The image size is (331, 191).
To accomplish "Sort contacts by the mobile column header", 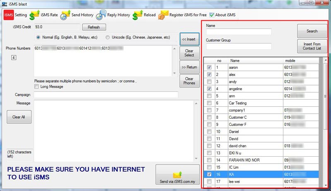I will click(301, 60).
